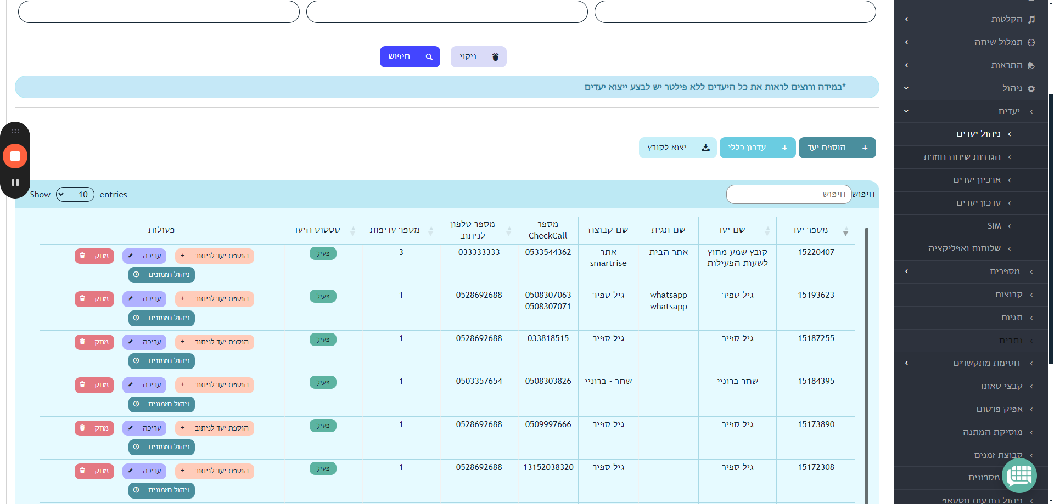Click the פעיל status badge in row 15193623

tap(323, 296)
